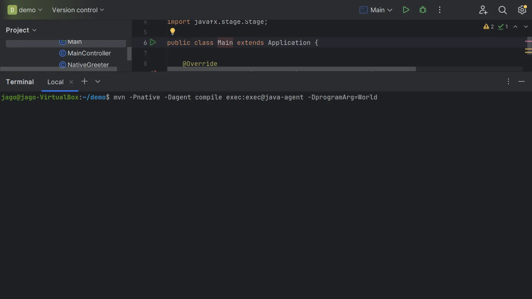Open more actions next to Debug
The image size is (532, 299).
coord(440,10)
